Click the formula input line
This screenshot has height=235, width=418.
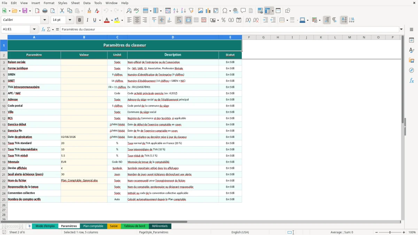(x=229, y=29)
